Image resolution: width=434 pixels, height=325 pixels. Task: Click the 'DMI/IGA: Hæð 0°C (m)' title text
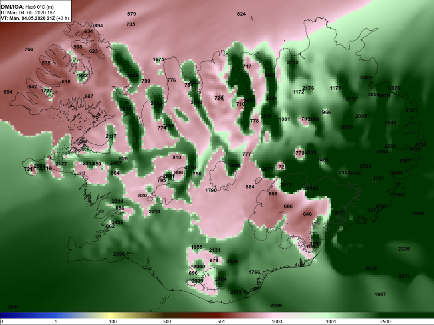pyautogui.click(x=27, y=7)
